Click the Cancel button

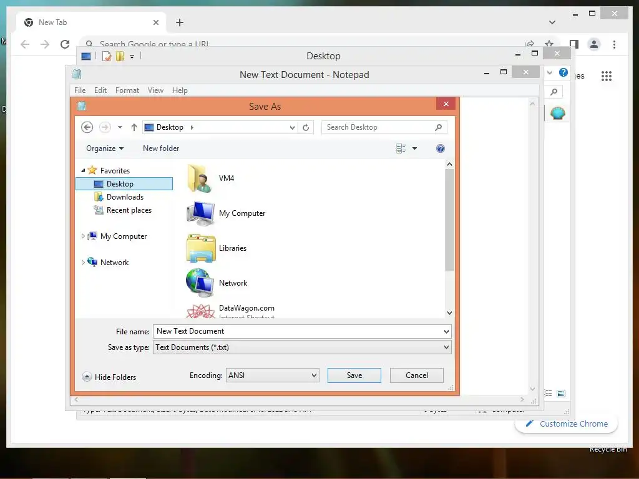(x=416, y=375)
